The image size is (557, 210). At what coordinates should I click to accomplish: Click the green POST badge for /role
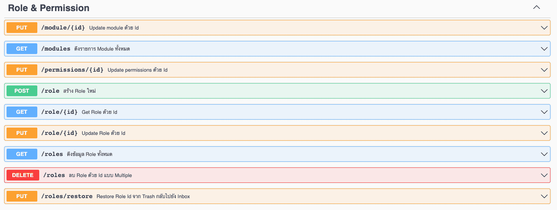22,91
